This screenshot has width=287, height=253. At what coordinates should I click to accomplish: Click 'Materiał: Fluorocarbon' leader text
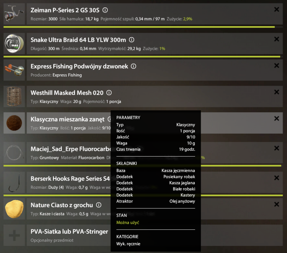83,158
